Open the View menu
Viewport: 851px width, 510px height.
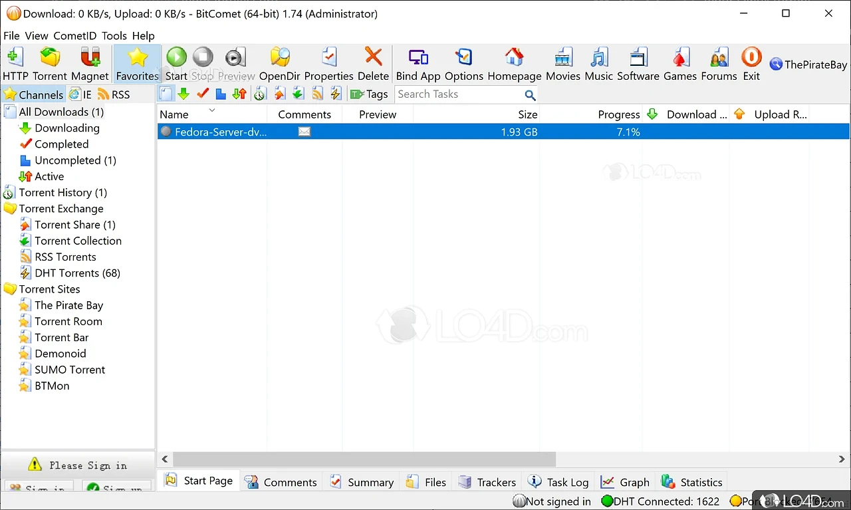pos(37,36)
